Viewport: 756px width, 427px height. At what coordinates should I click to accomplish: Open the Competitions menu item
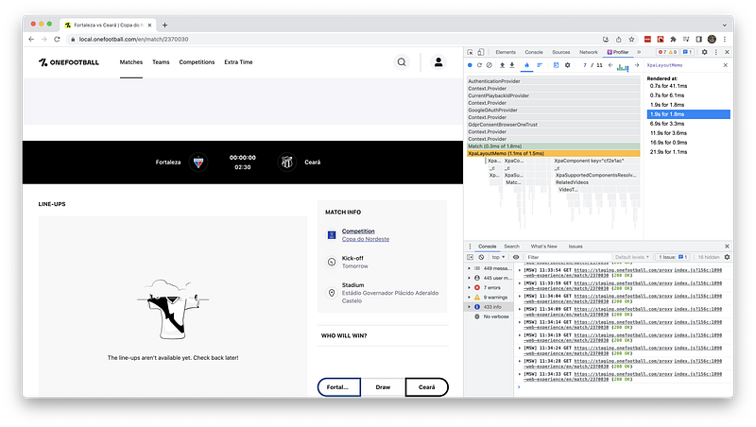point(197,62)
